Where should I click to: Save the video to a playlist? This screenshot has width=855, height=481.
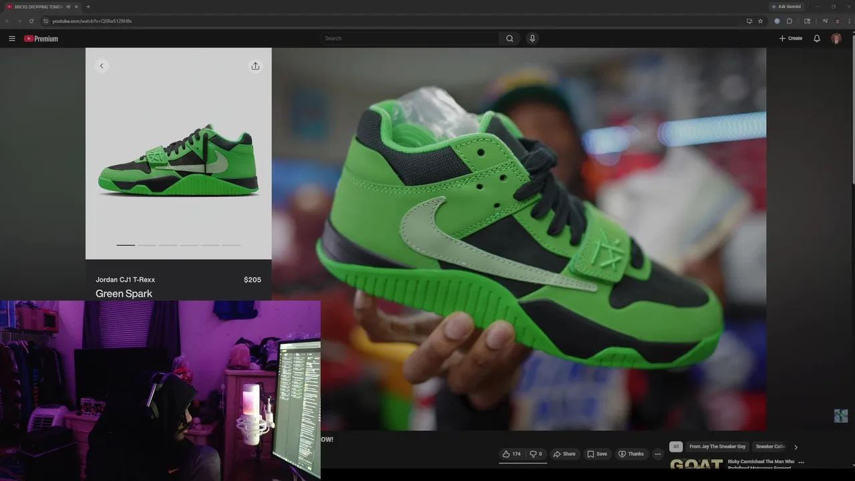pyautogui.click(x=597, y=454)
